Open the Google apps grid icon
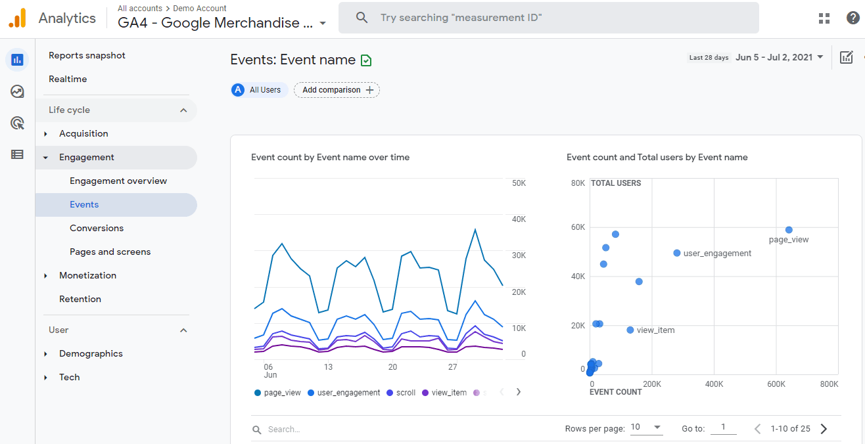 [824, 18]
